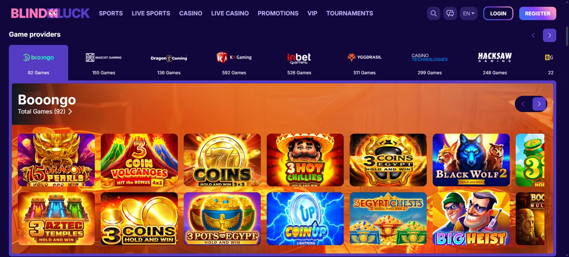Open the live chat support icon
The image size is (569, 257).
point(450,13)
